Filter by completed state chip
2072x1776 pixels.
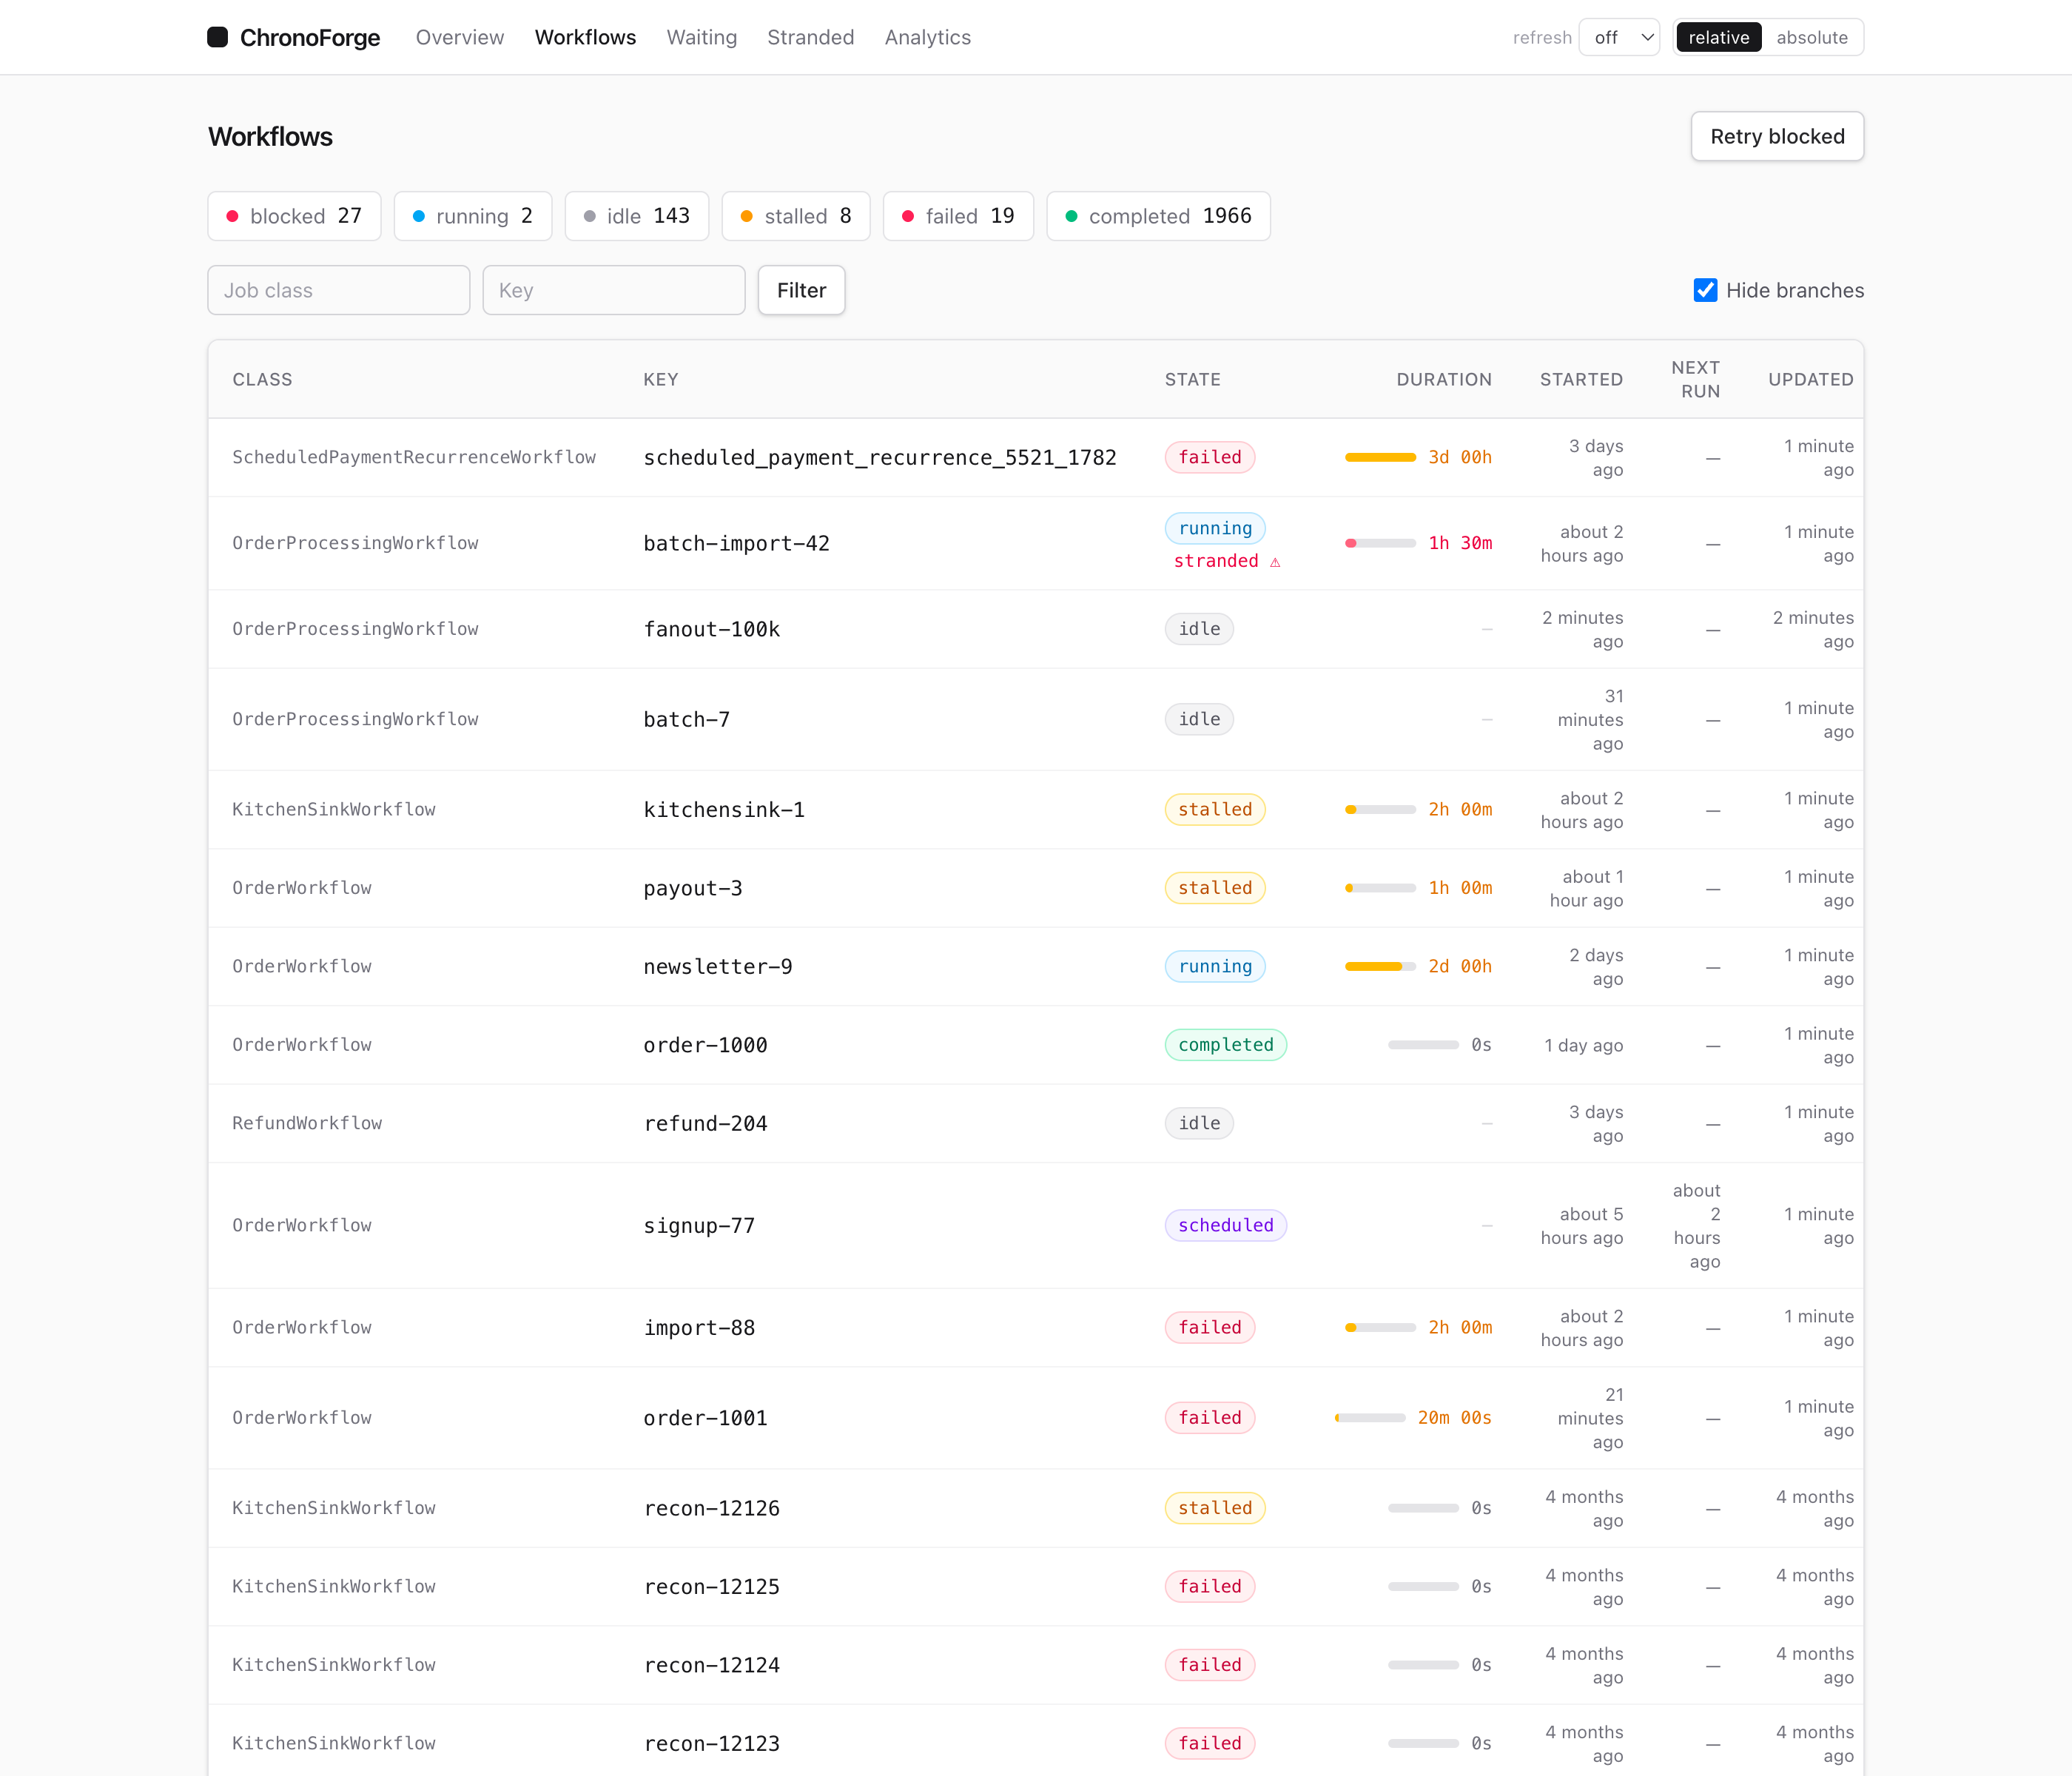[1158, 216]
